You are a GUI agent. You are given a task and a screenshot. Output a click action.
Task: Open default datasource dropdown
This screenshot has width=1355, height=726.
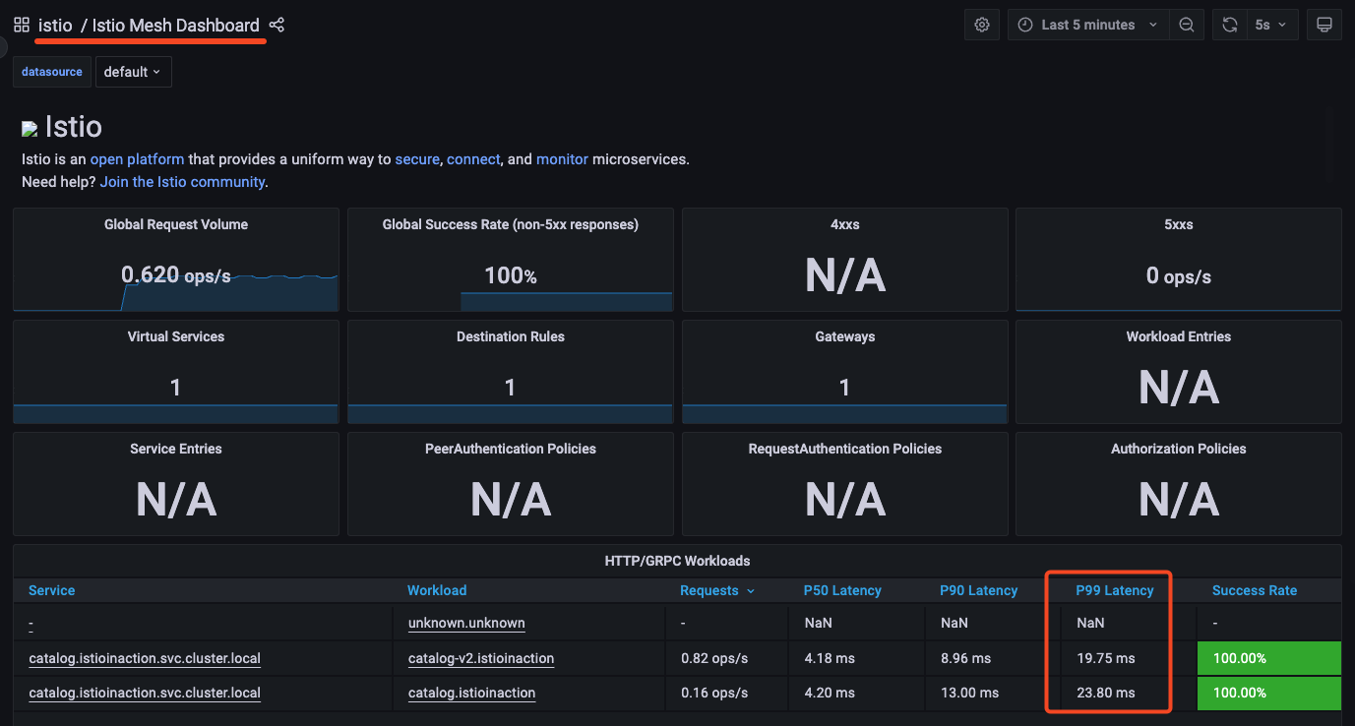point(133,72)
